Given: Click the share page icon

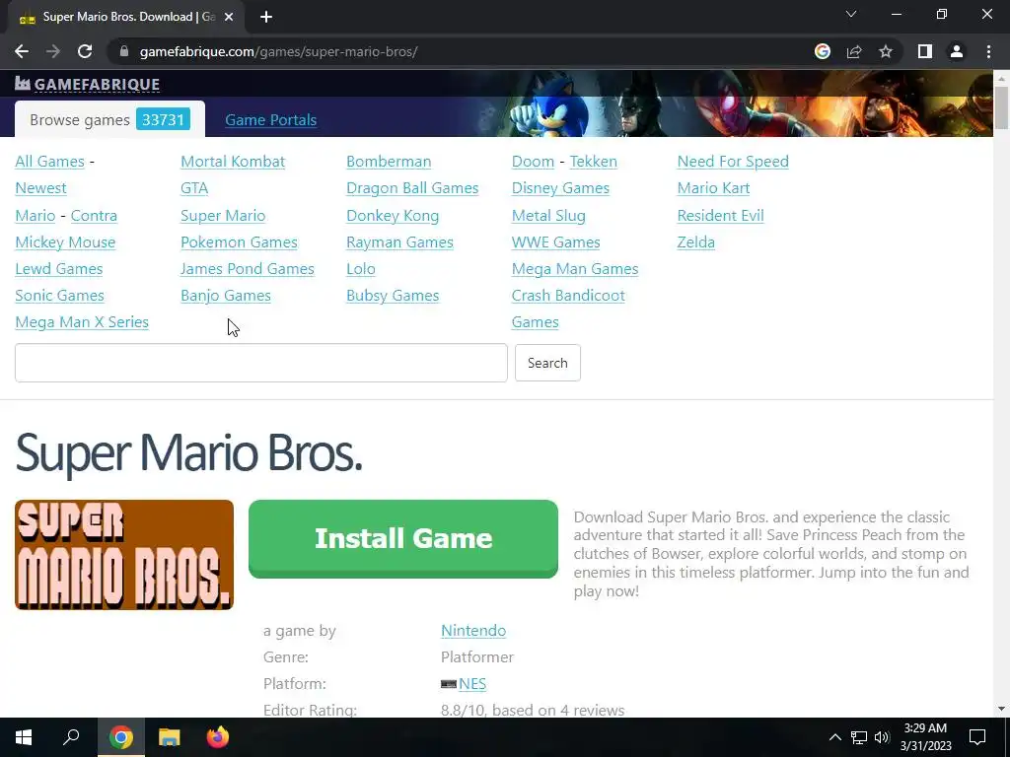Looking at the screenshot, I should tap(854, 51).
